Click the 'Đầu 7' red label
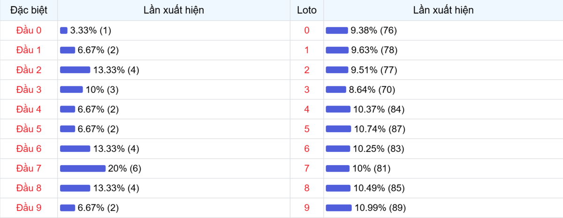This screenshot has width=563, height=218. click(29, 168)
